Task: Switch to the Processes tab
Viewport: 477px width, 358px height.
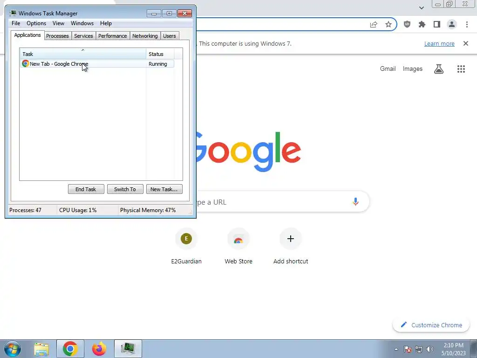Action: click(57, 36)
